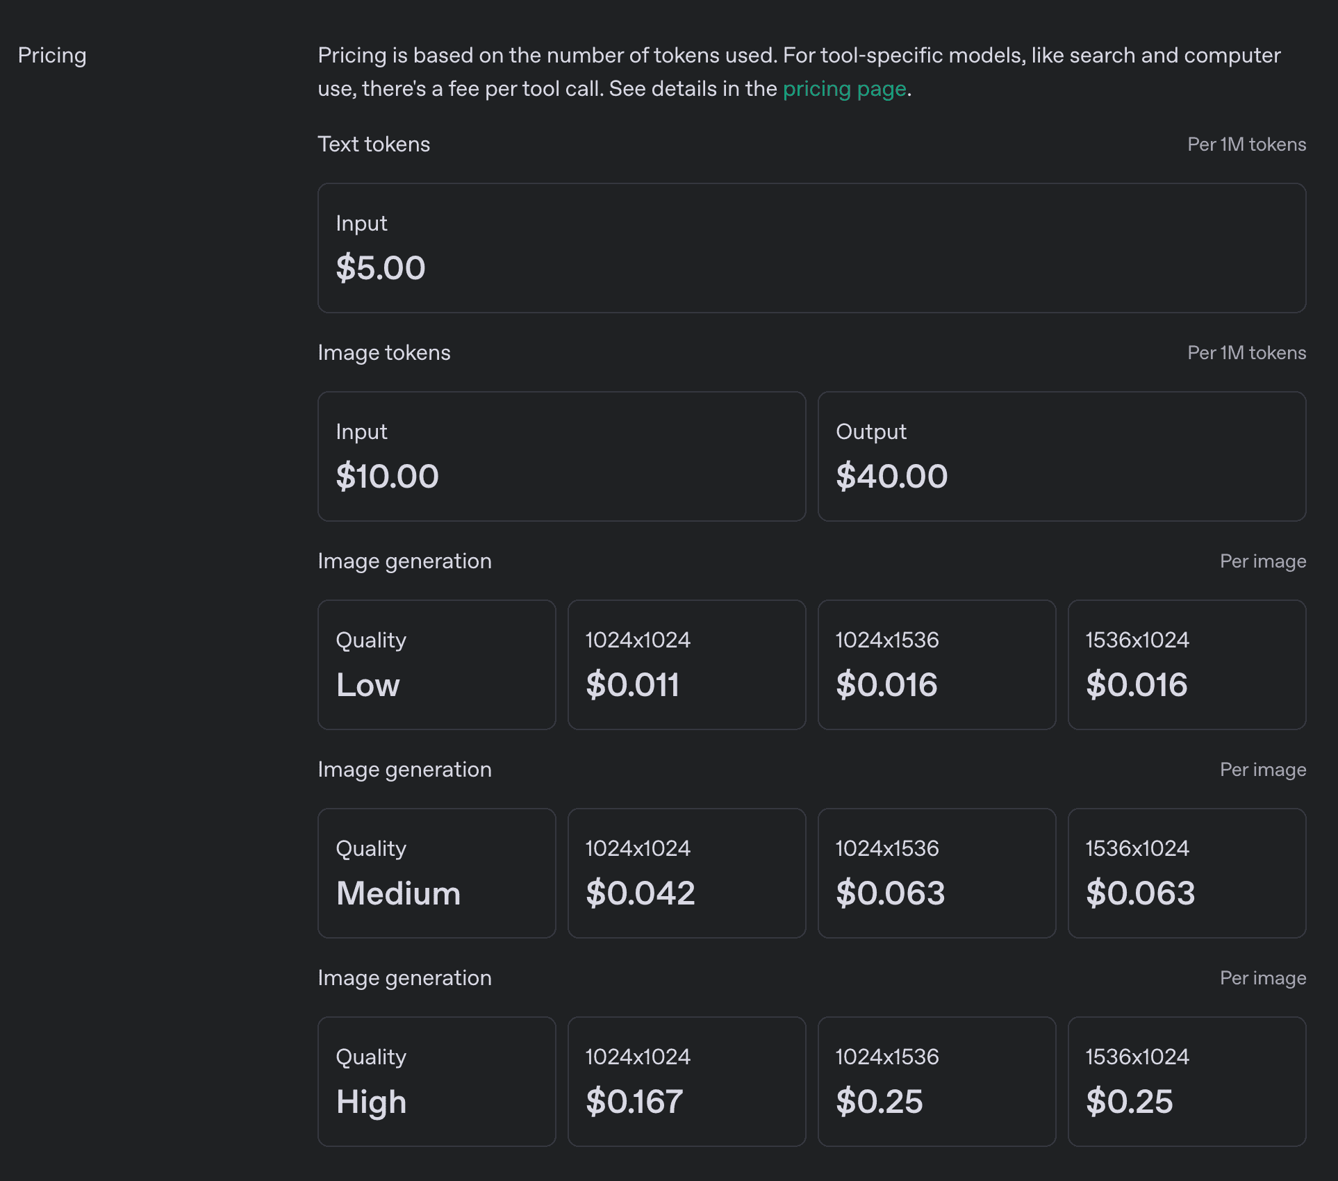Open the pricing page link
Viewport: 1338px width, 1181px height.
(844, 89)
